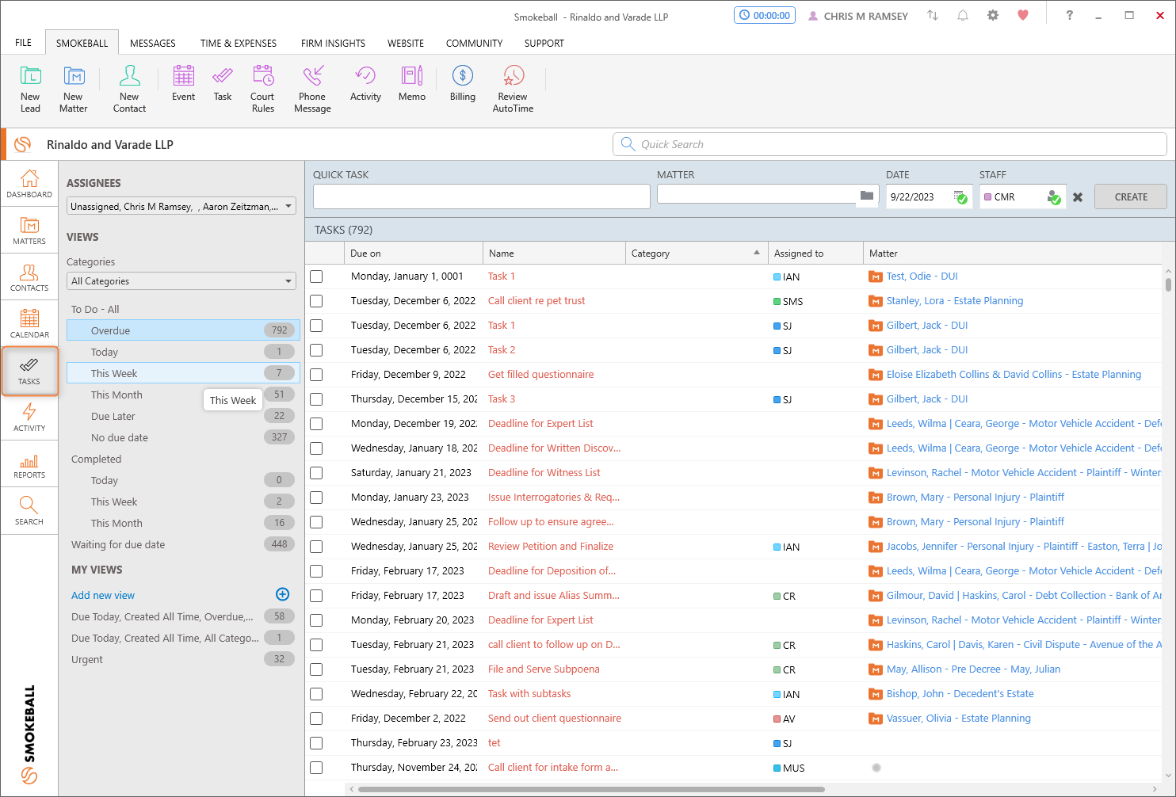The width and height of the screenshot is (1176, 797).
Task: Click the Memo ribbon icon
Action: 412,83
